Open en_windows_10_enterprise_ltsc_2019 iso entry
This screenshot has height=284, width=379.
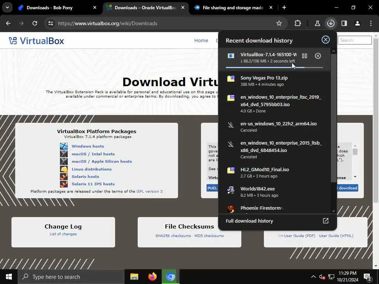pyautogui.click(x=274, y=104)
